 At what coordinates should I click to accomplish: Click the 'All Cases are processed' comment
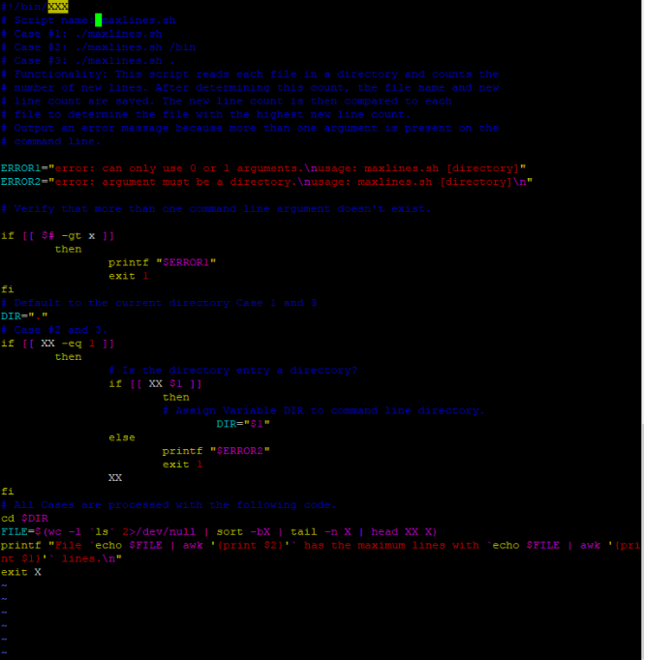[169, 505]
